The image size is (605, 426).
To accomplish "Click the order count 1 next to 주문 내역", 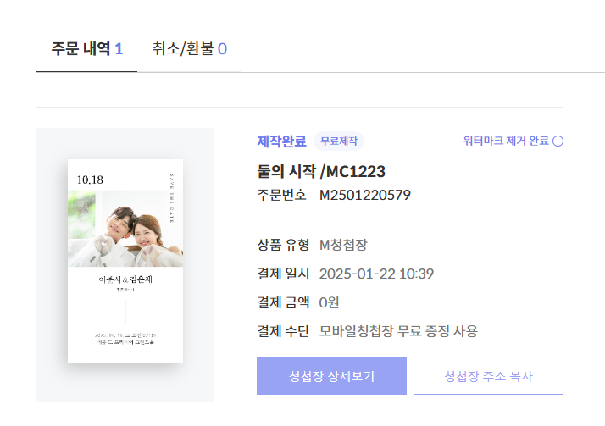I will point(119,48).
